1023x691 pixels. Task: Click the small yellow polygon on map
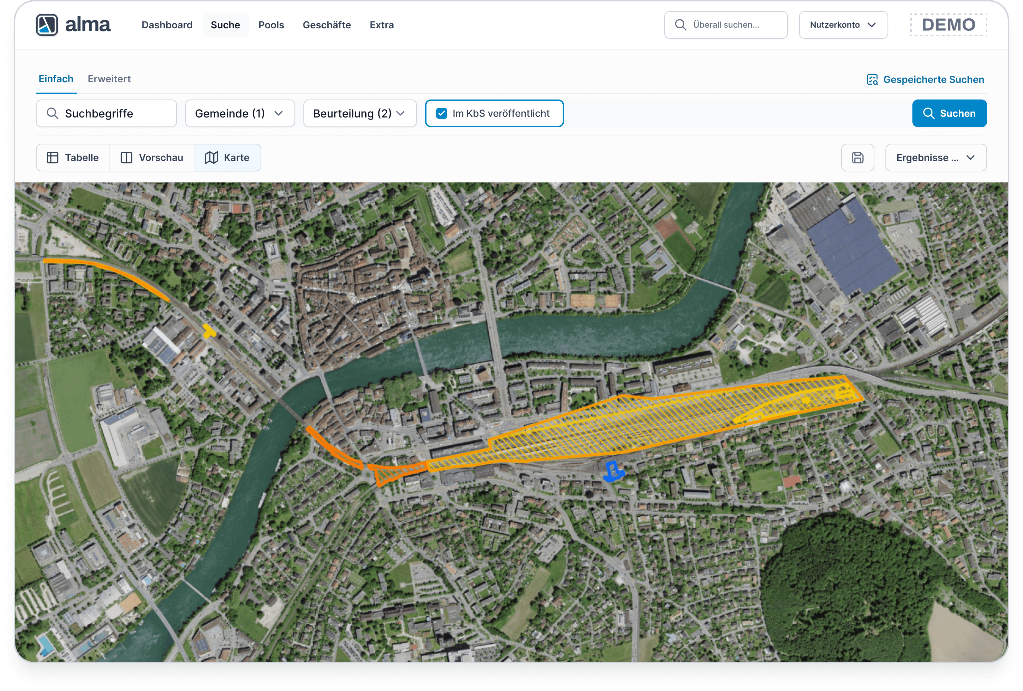click(209, 331)
